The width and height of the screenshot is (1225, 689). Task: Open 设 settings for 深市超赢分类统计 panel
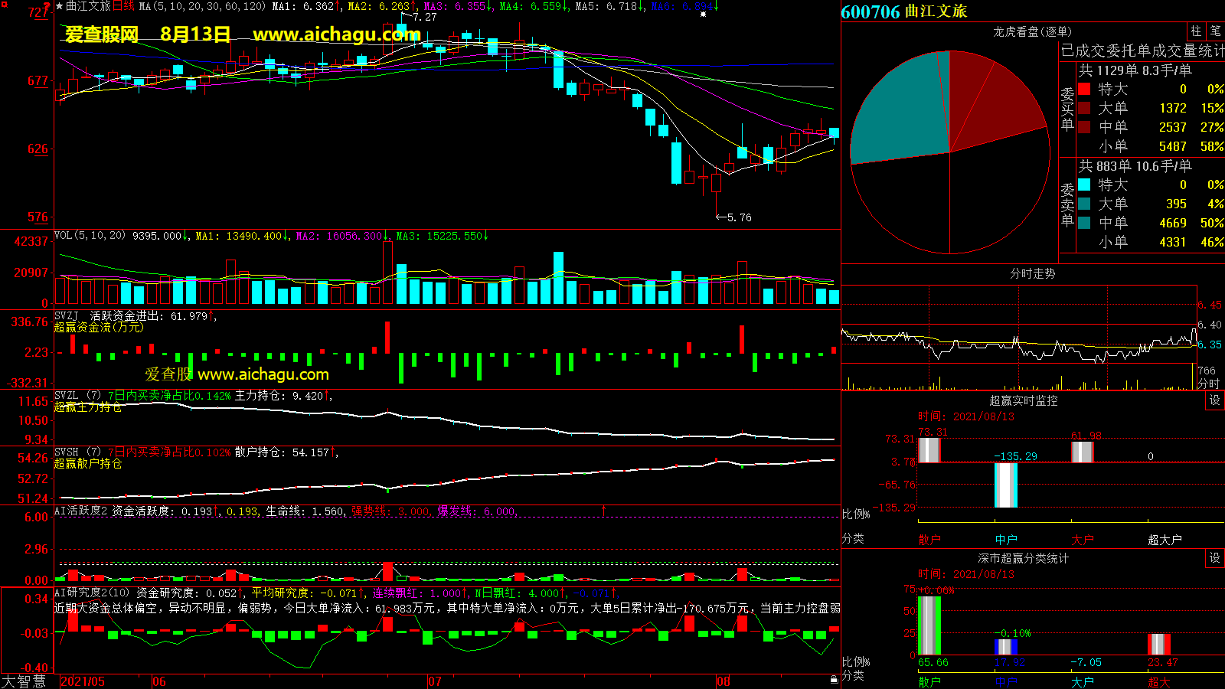1214,558
